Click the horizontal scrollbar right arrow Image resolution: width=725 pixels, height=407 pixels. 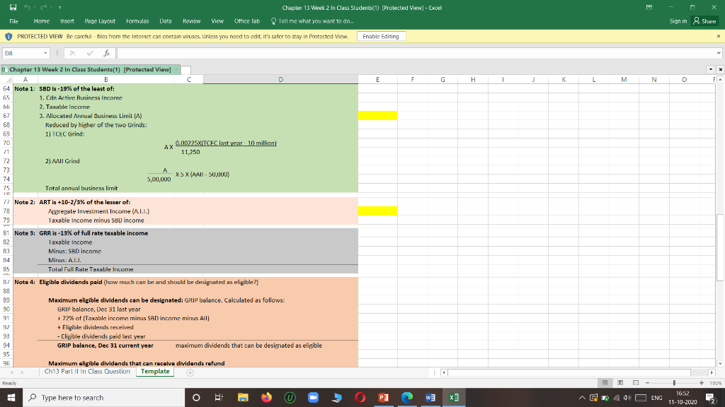(x=712, y=372)
